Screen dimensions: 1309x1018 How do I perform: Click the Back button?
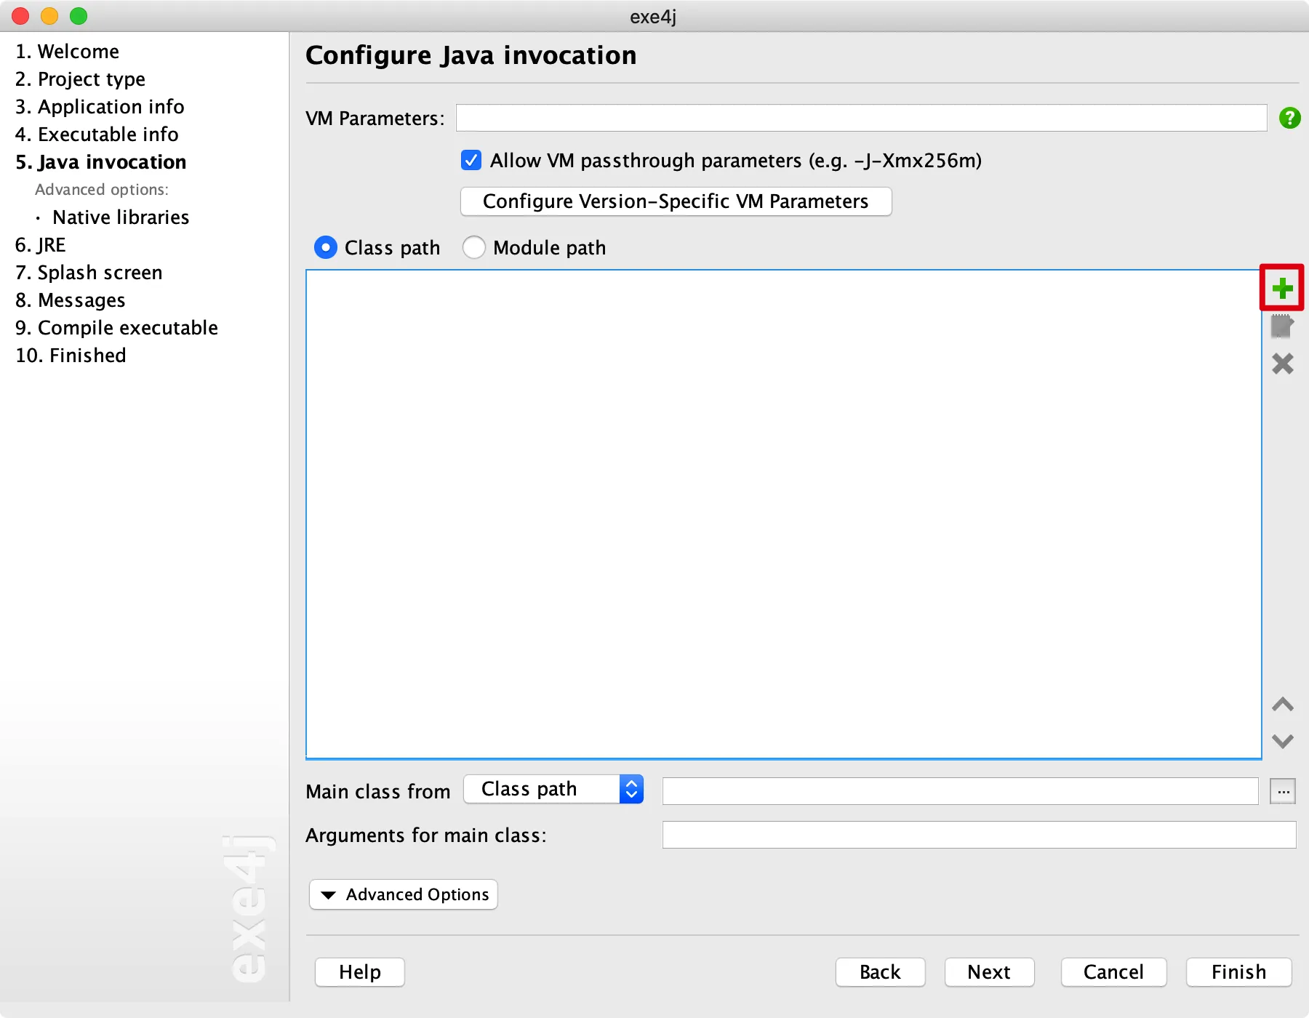click(880, 972)
